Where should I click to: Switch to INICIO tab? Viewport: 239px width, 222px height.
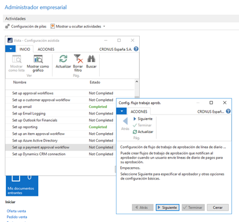[24, 49]
